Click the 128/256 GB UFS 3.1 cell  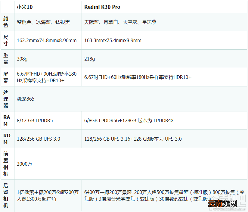point(164,139)
